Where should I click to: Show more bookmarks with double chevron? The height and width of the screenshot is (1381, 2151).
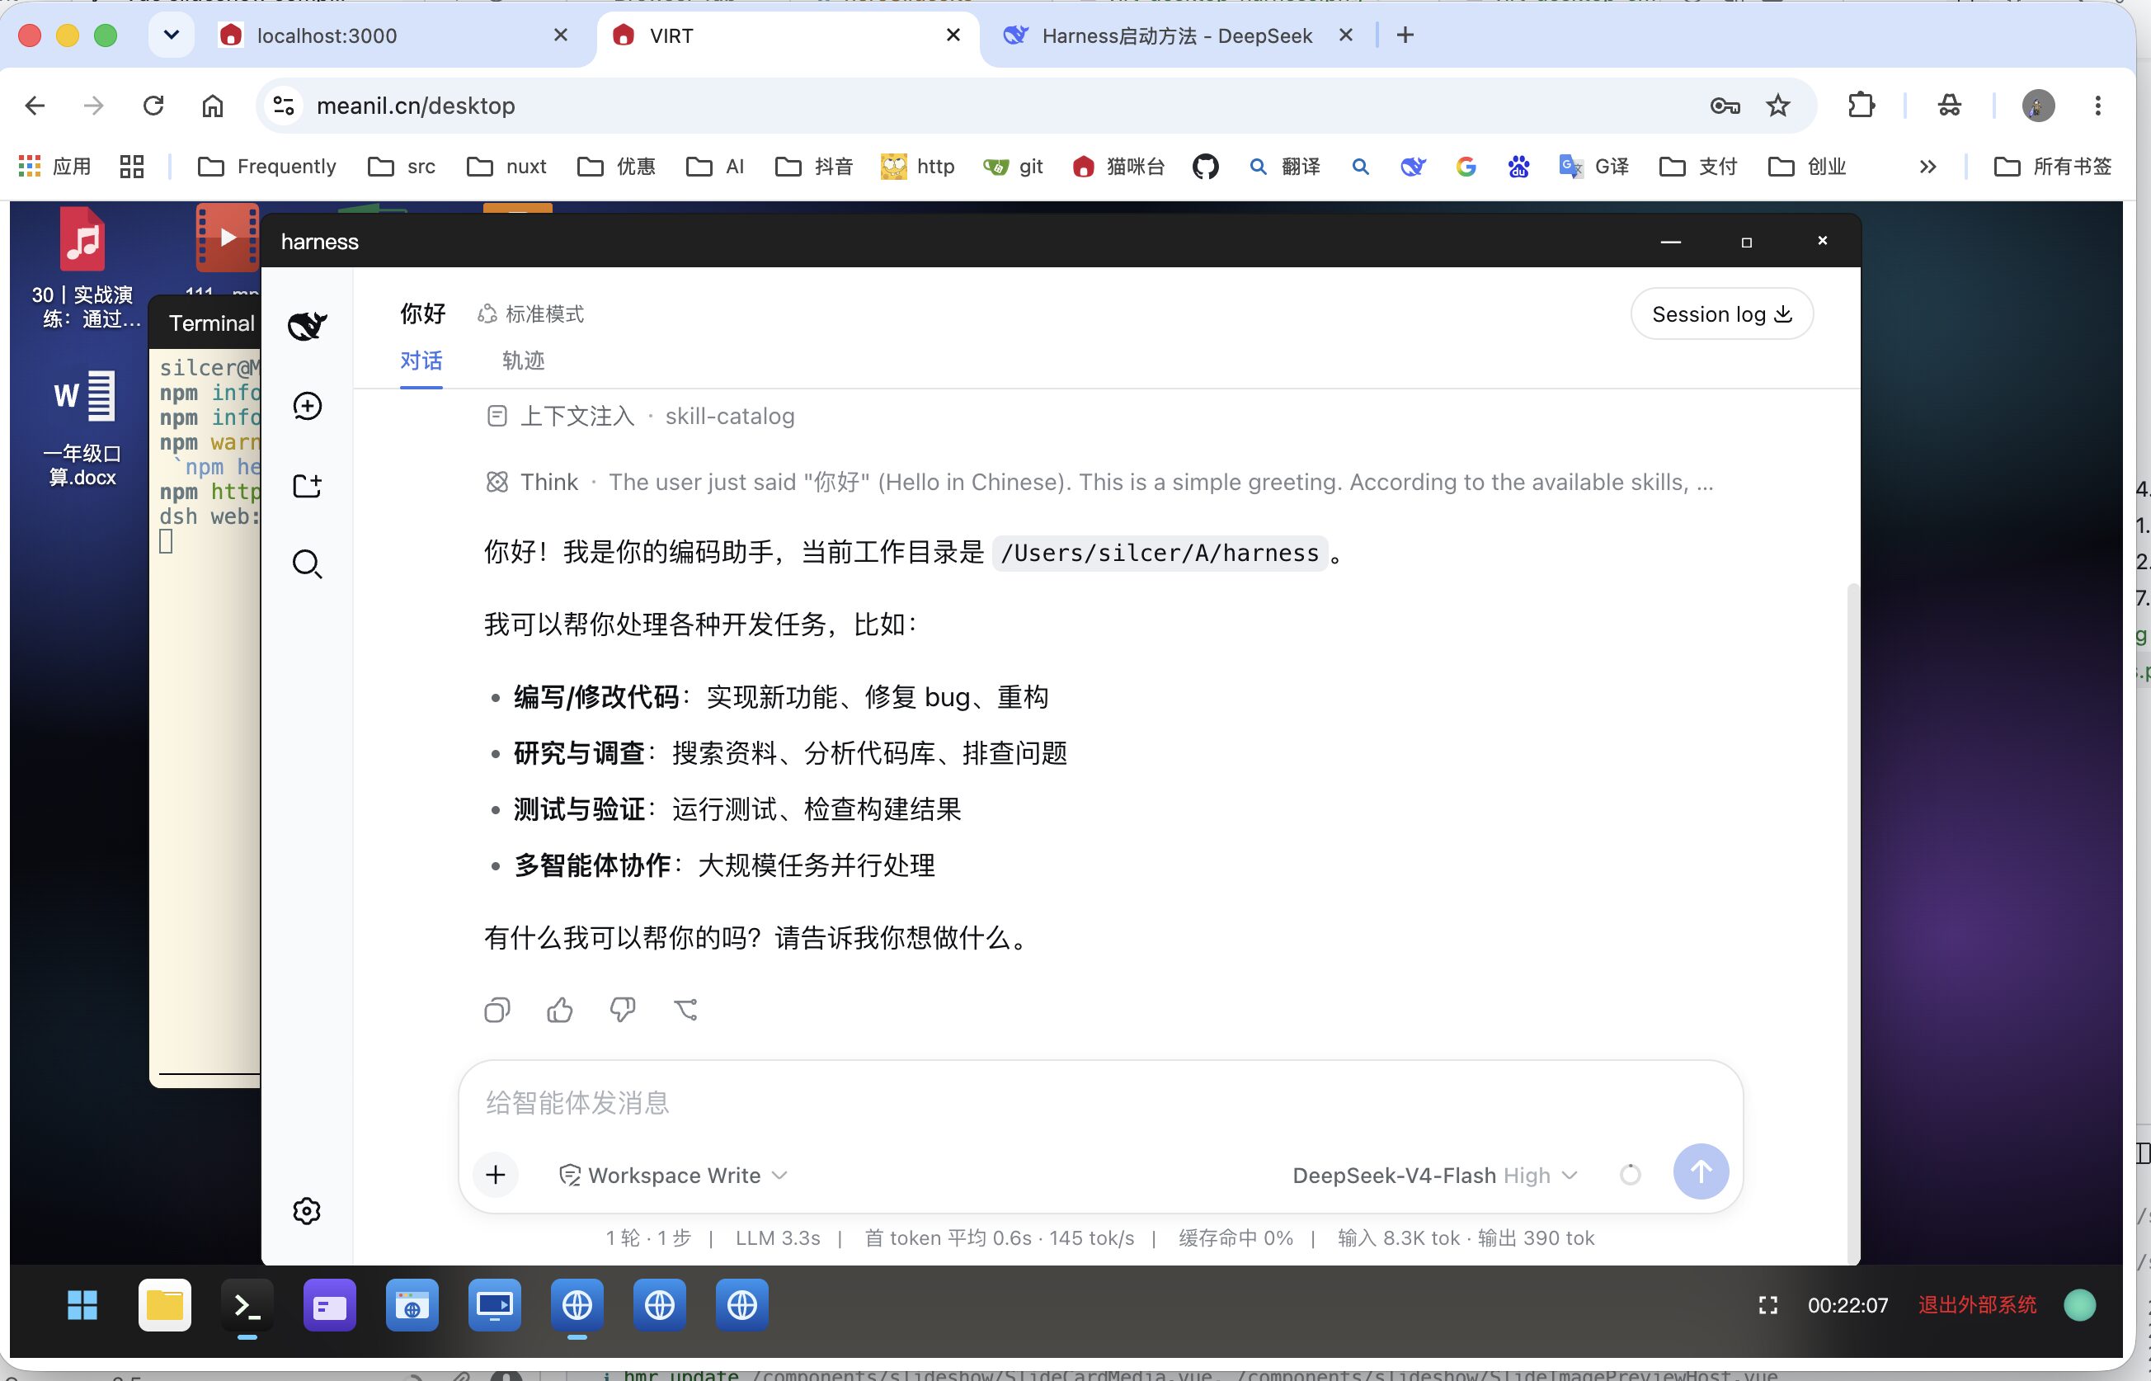pos(1927,166)
